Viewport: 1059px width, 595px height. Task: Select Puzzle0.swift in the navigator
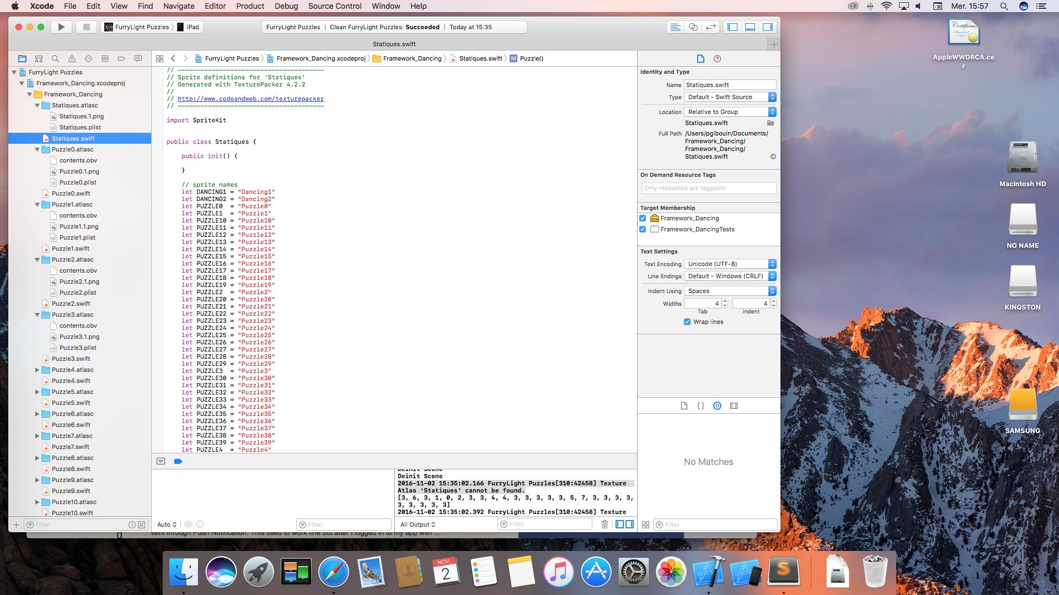point(71,193)
